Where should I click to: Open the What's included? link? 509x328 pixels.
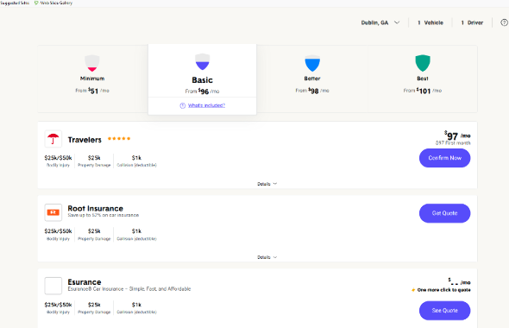[206, 105]
